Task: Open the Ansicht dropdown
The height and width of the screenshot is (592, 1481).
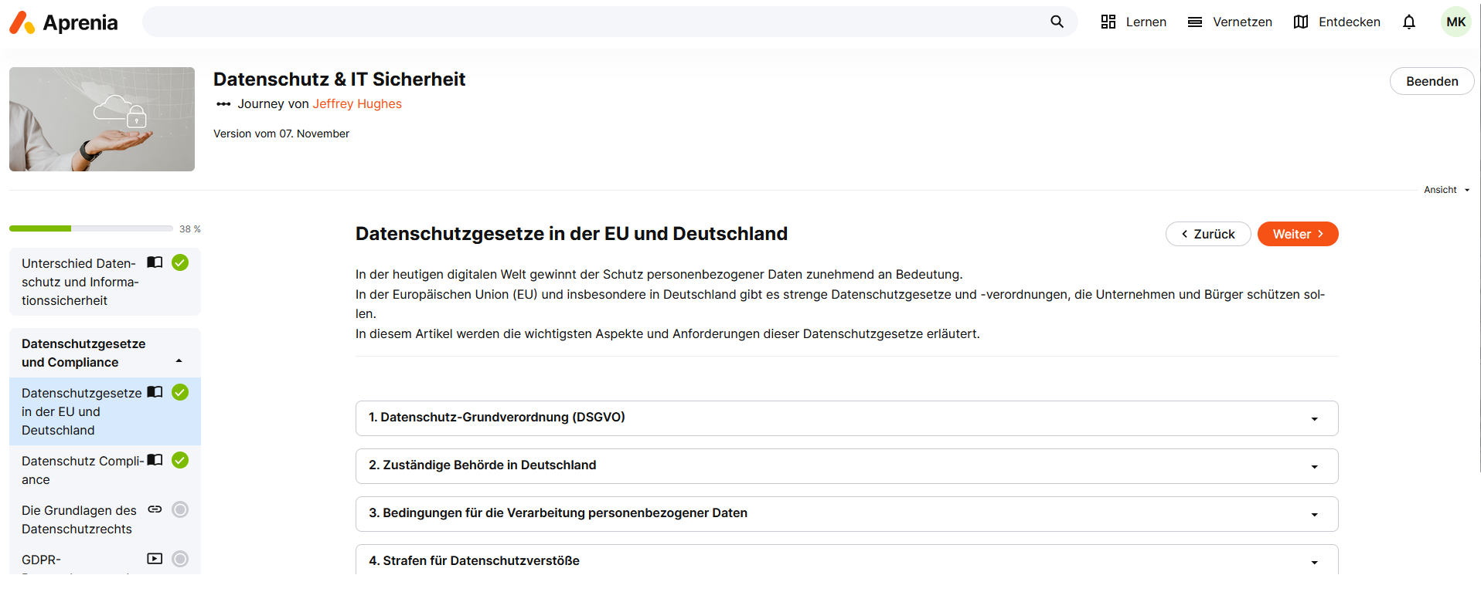Action: tap(1446, 190)
